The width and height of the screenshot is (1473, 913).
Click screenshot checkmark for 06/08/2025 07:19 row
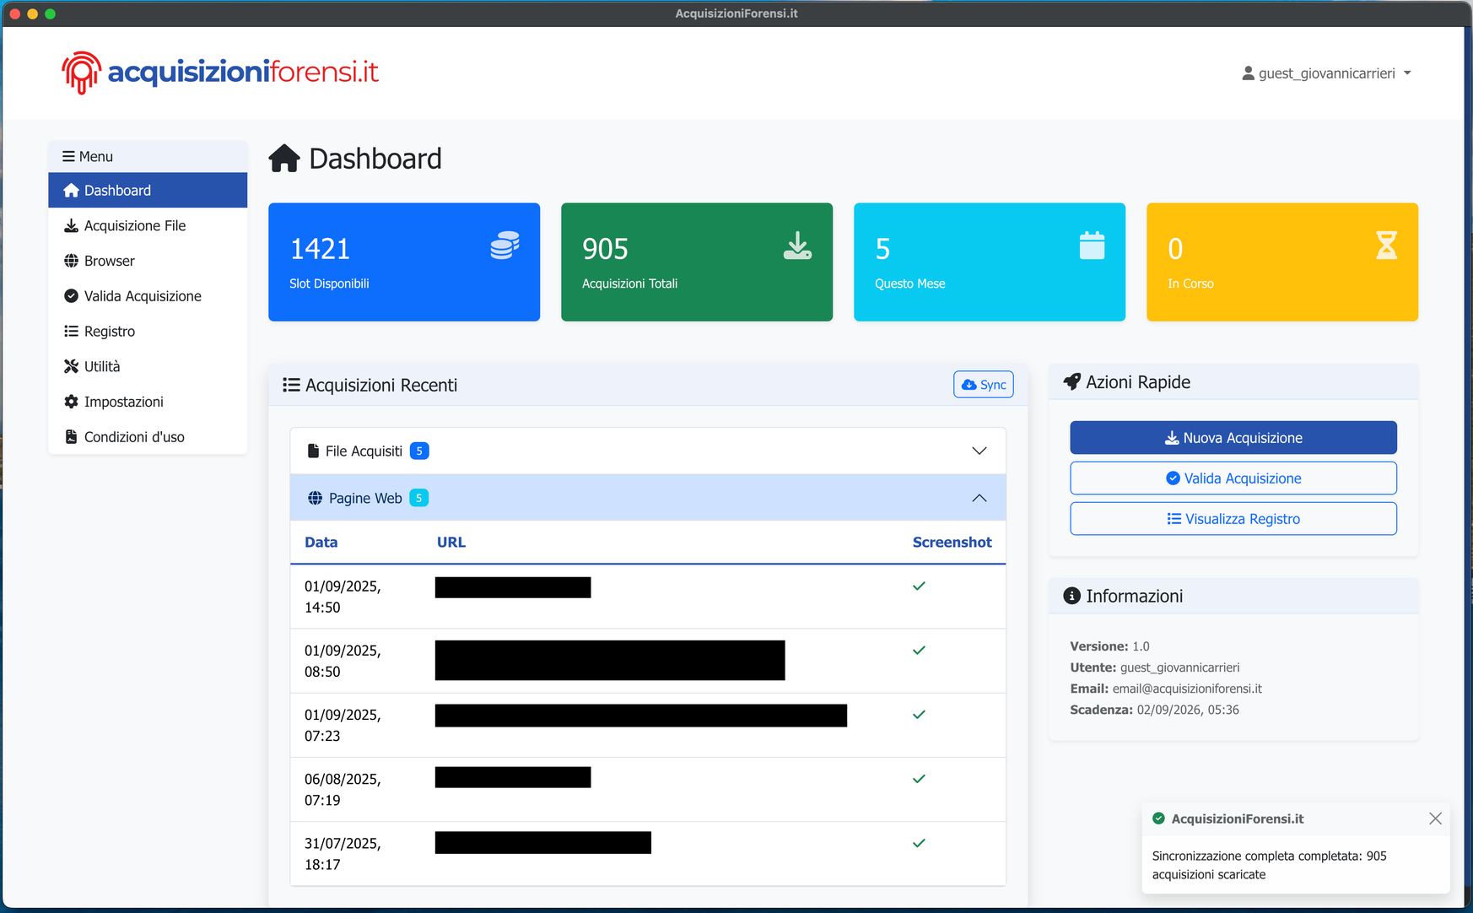pos(919,779)
